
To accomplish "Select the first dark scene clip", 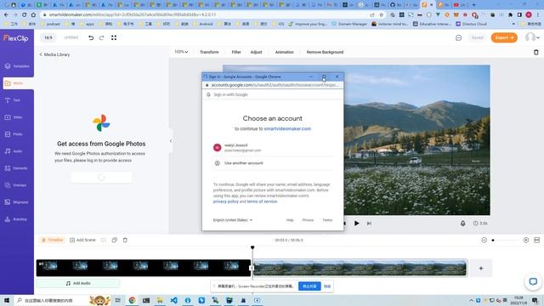I will point(144,268).
